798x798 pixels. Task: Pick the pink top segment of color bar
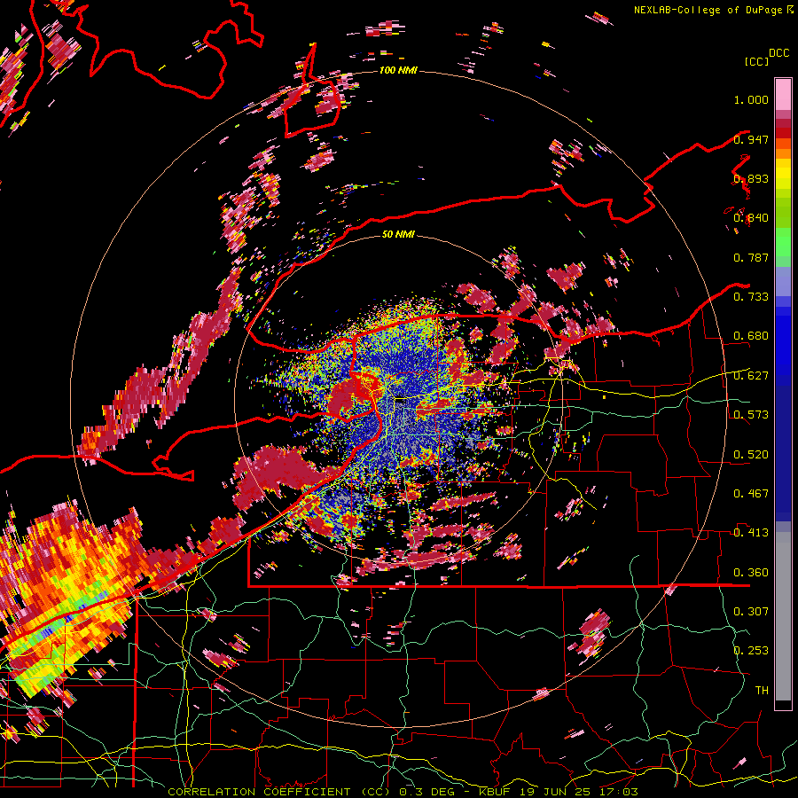click(783, 94)
